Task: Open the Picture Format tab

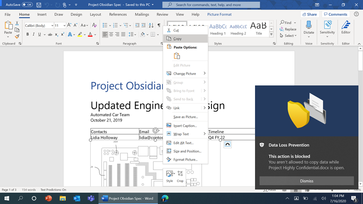Action: 219,15
